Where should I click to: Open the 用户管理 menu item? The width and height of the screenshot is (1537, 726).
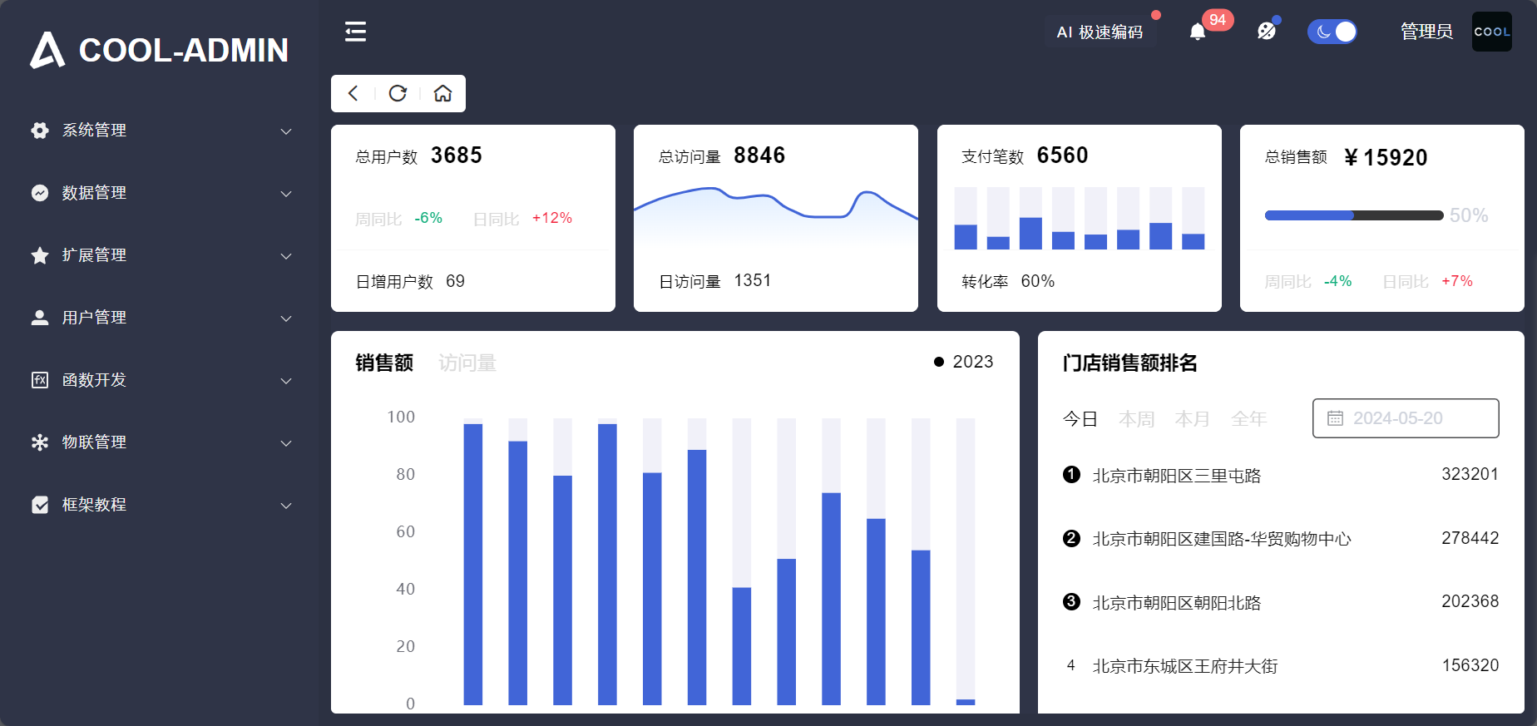(159, 318)
